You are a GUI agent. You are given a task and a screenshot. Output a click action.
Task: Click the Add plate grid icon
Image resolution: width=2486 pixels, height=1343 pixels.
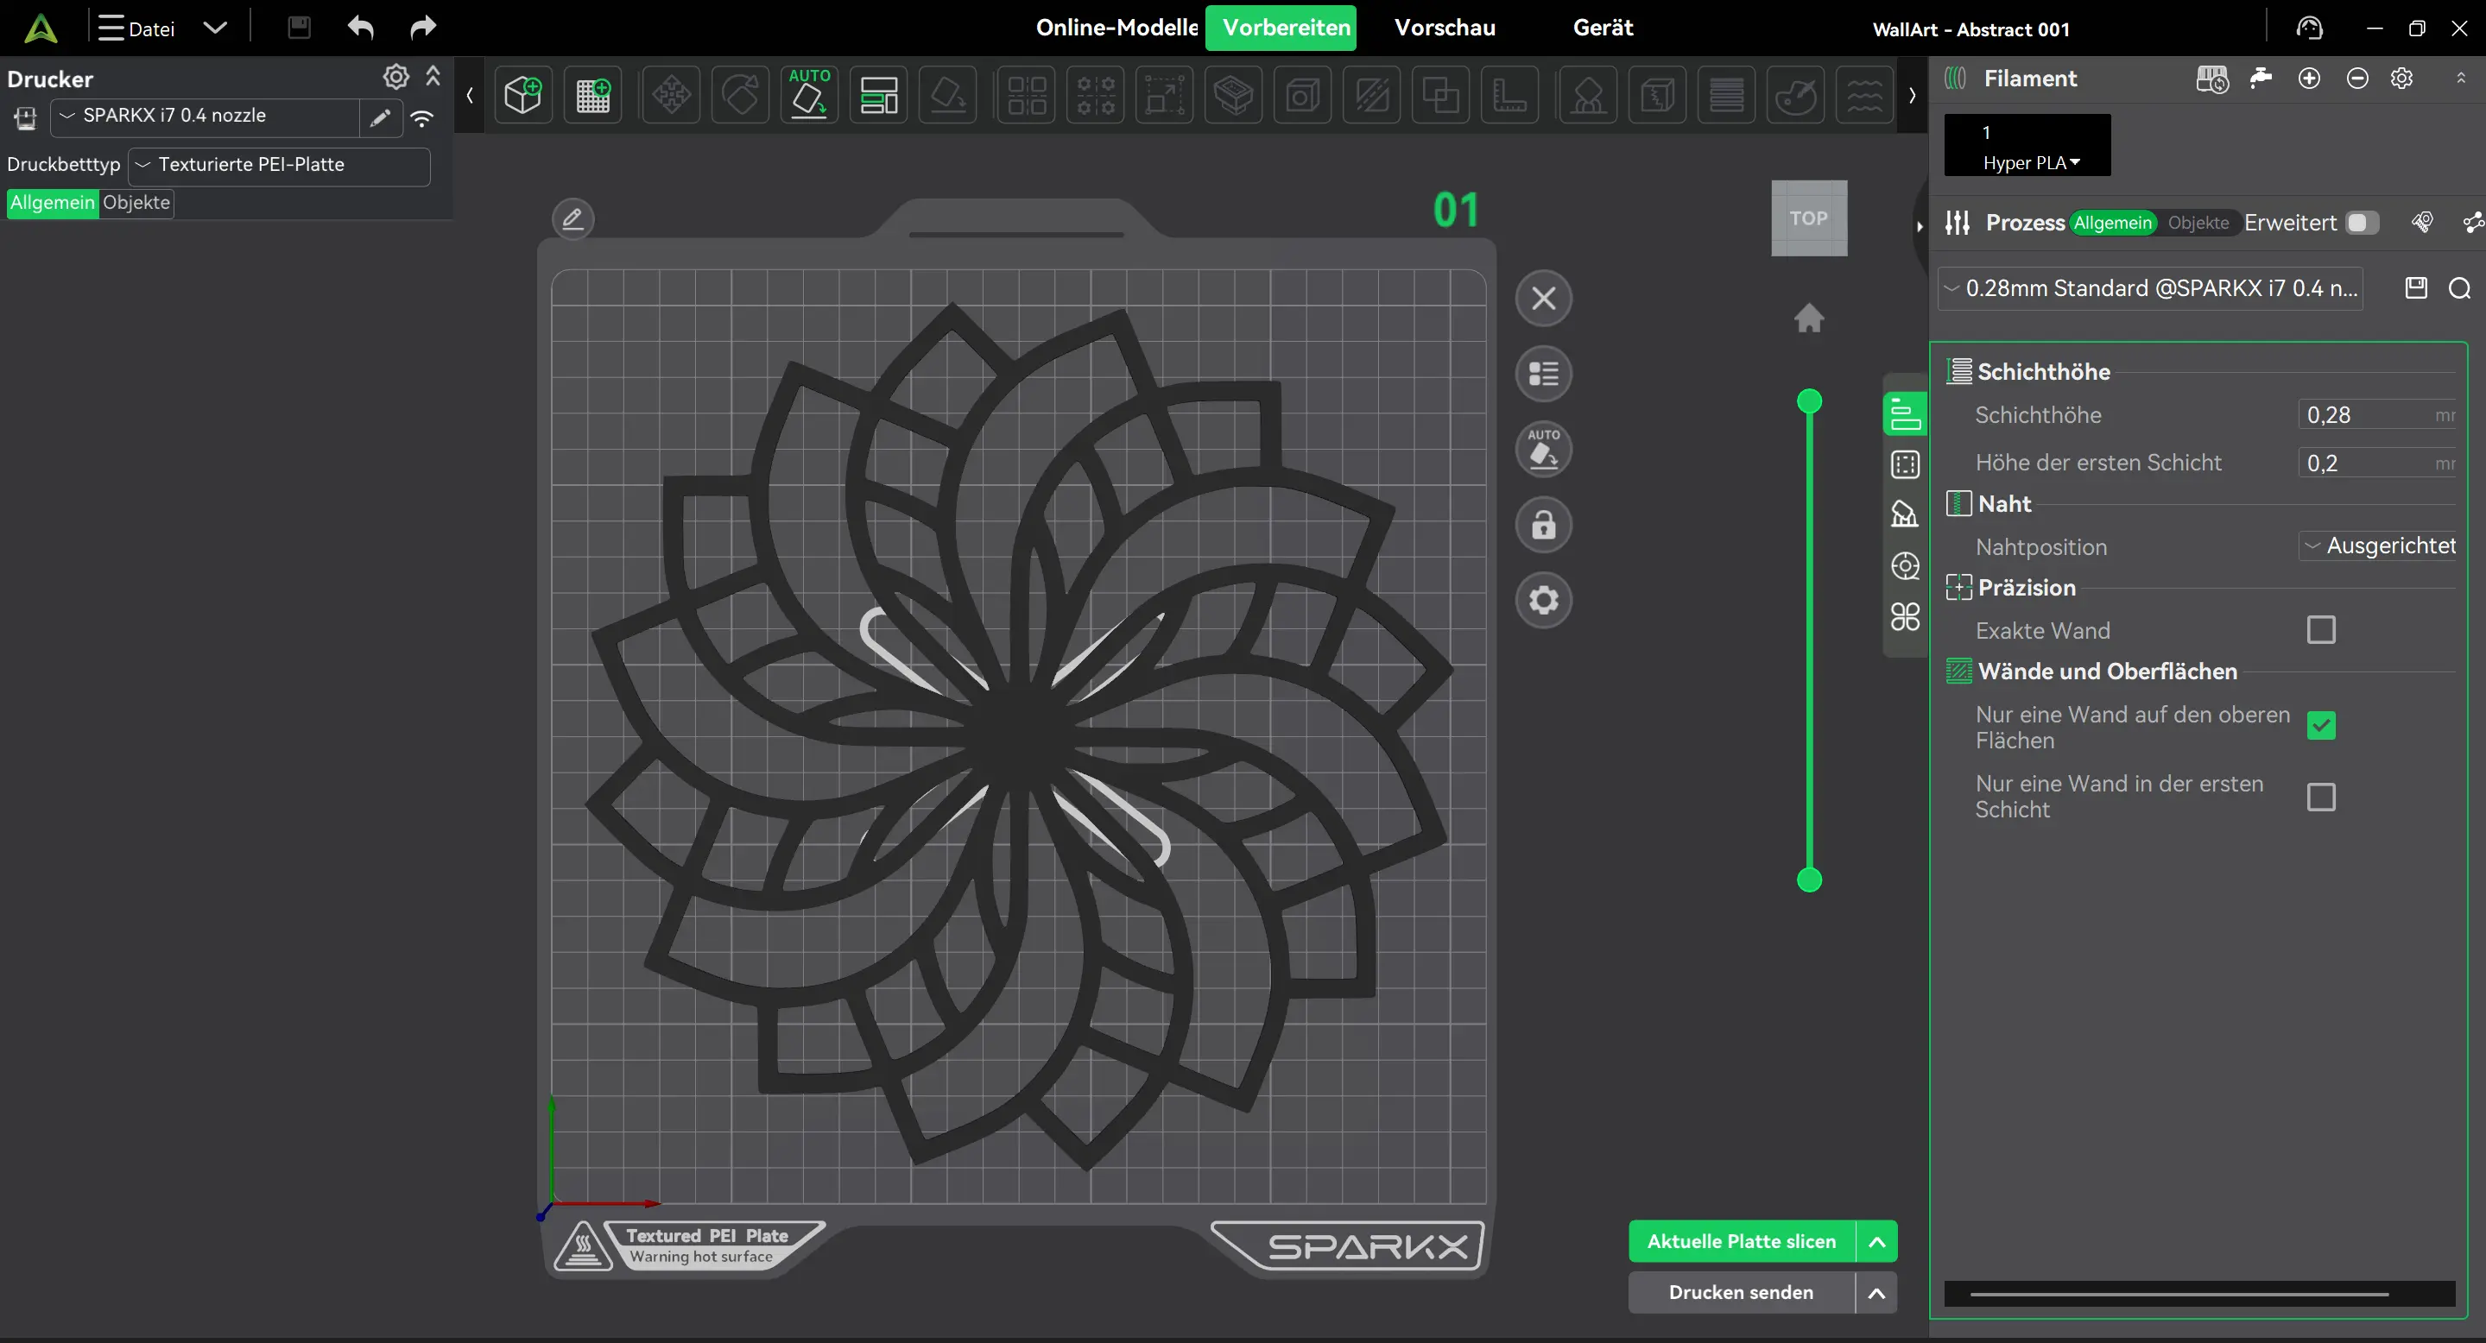tap(592, 96)
